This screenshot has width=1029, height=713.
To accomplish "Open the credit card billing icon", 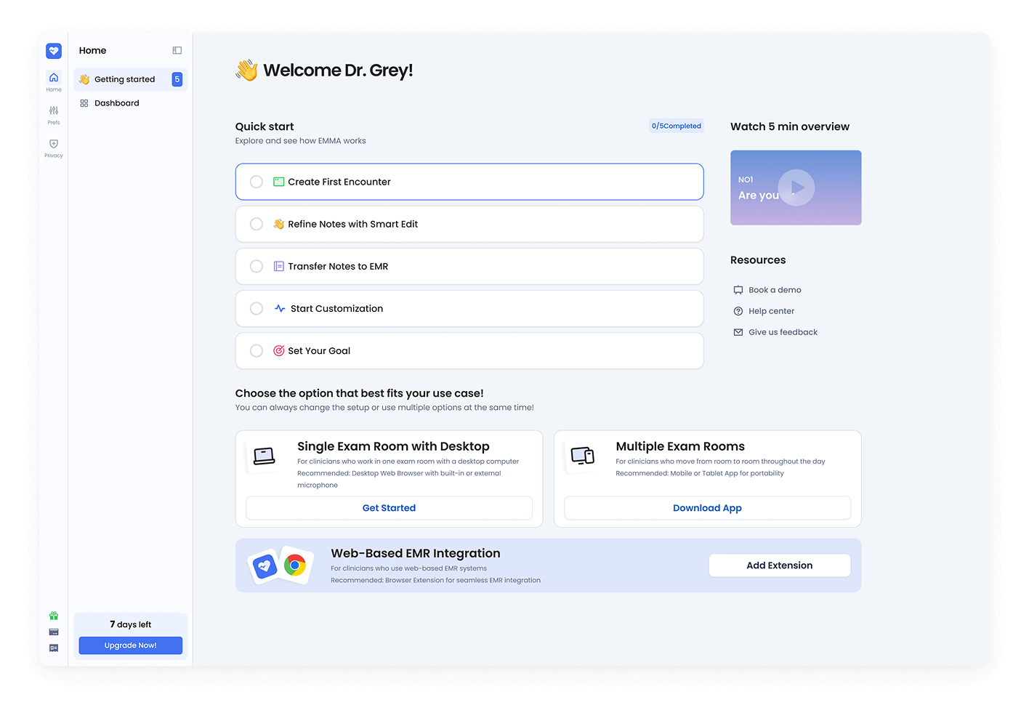I will [x=54, y=632].
